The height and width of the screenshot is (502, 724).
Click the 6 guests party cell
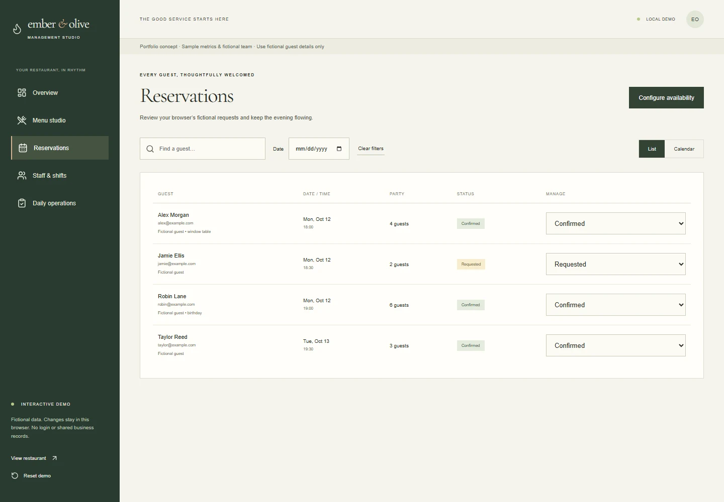pos(399,305)
